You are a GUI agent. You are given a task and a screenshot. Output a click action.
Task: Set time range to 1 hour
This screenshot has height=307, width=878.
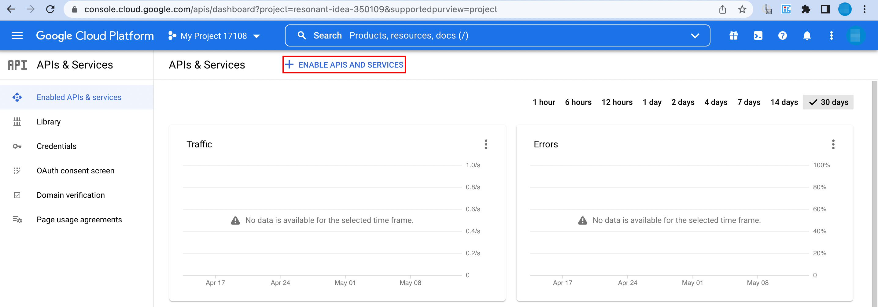click(544, 102)
